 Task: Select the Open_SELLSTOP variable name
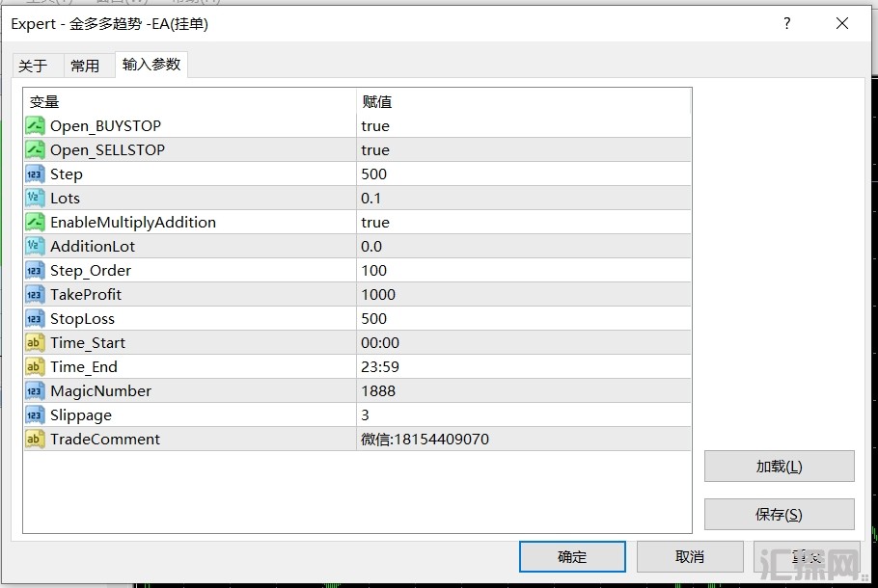click(107, 150)
